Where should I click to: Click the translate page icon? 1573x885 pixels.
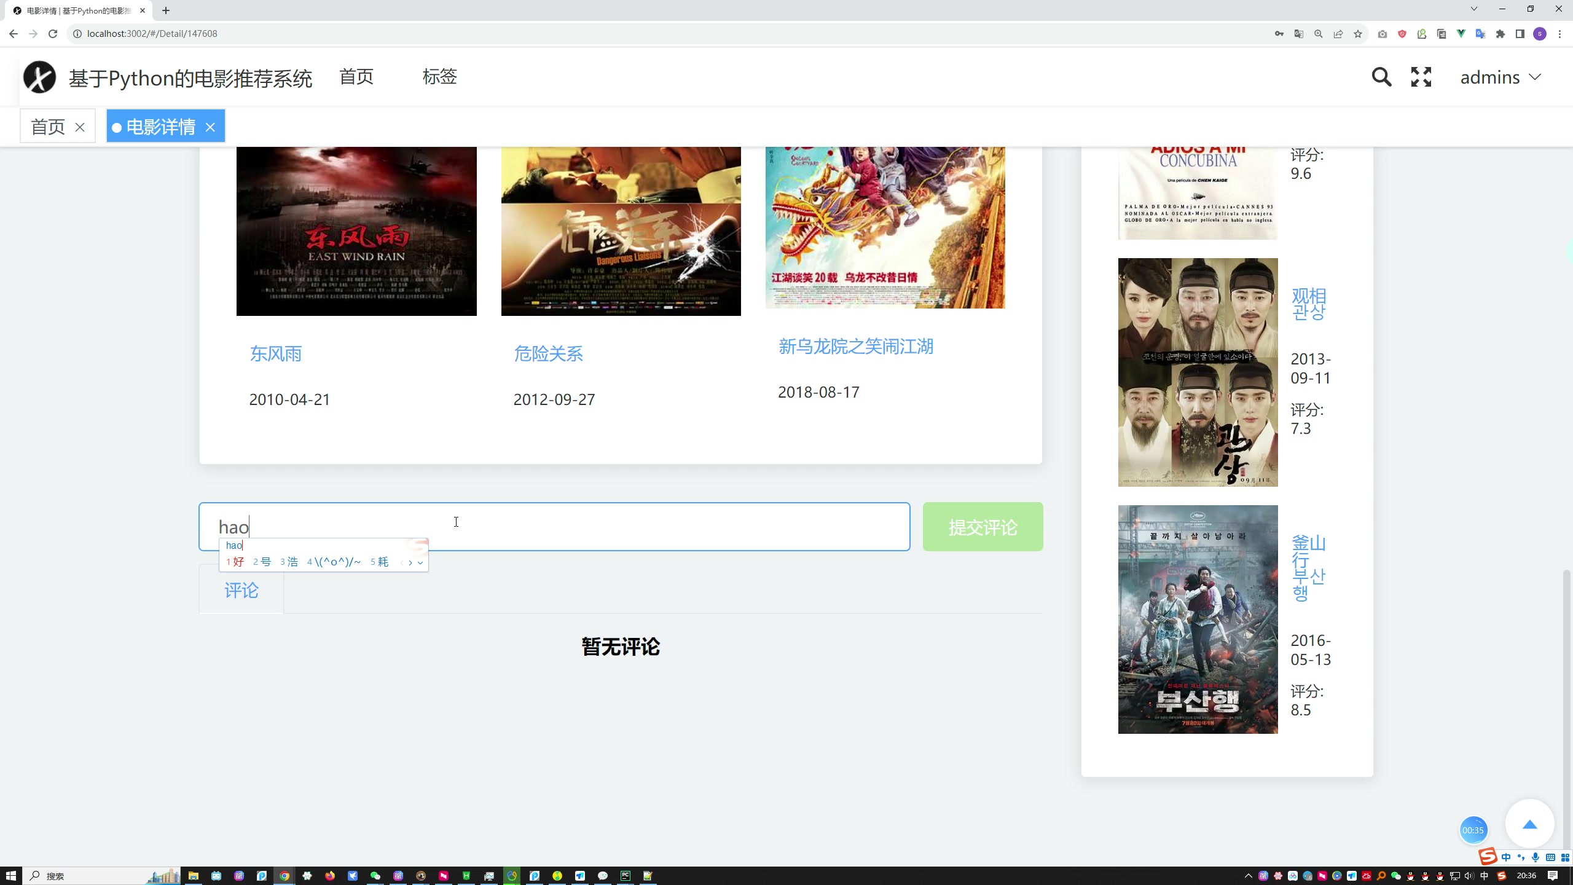1299,34
